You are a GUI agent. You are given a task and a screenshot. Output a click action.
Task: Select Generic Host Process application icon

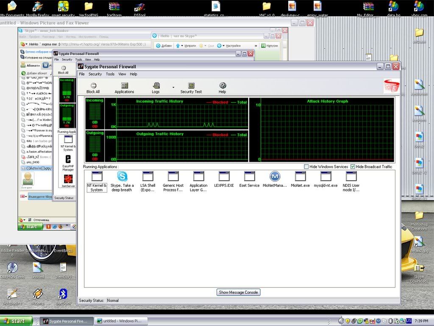(x=173, y=182)
